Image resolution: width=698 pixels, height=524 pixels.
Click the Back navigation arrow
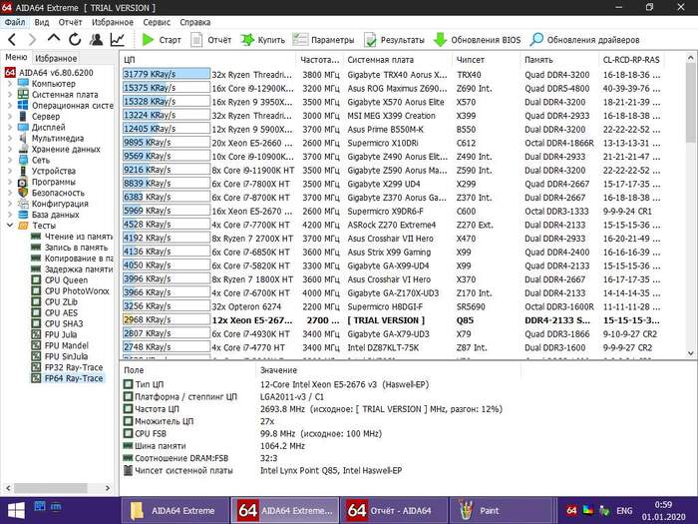tap(11, 40)
